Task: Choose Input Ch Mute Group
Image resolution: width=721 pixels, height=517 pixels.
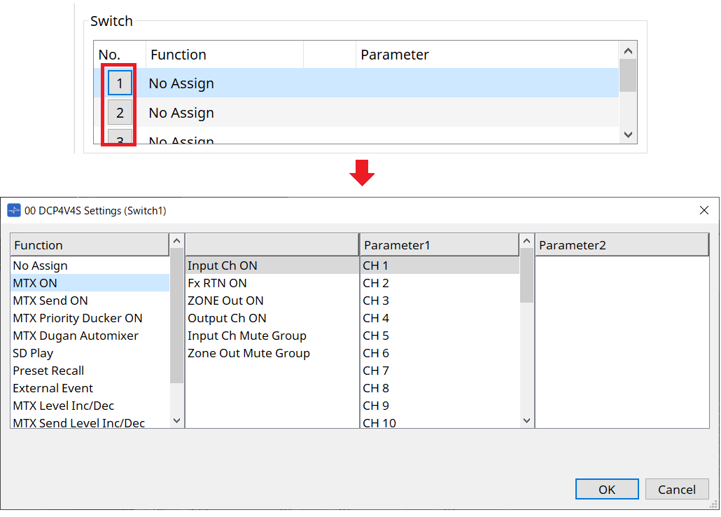Action: (246, 336)
